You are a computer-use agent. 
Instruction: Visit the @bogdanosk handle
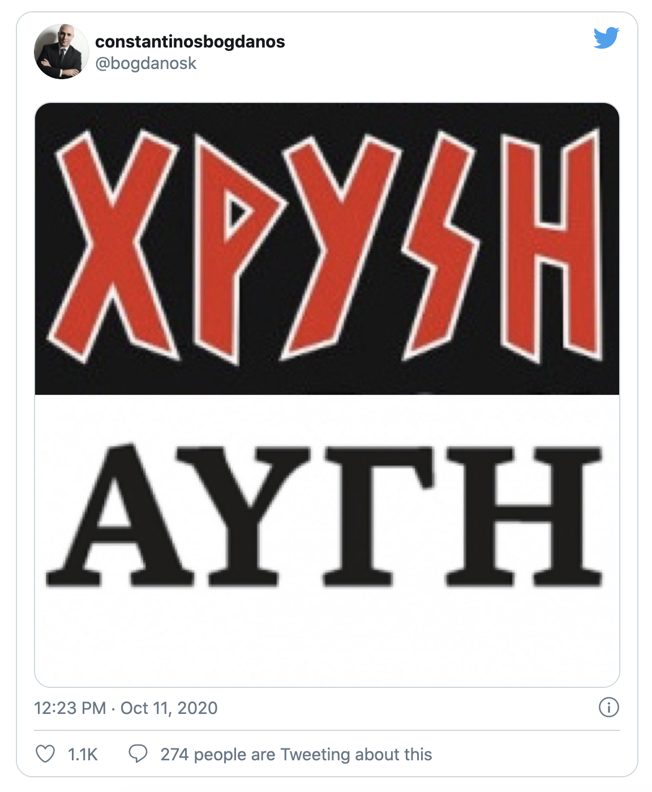click(x=146, y=63)
